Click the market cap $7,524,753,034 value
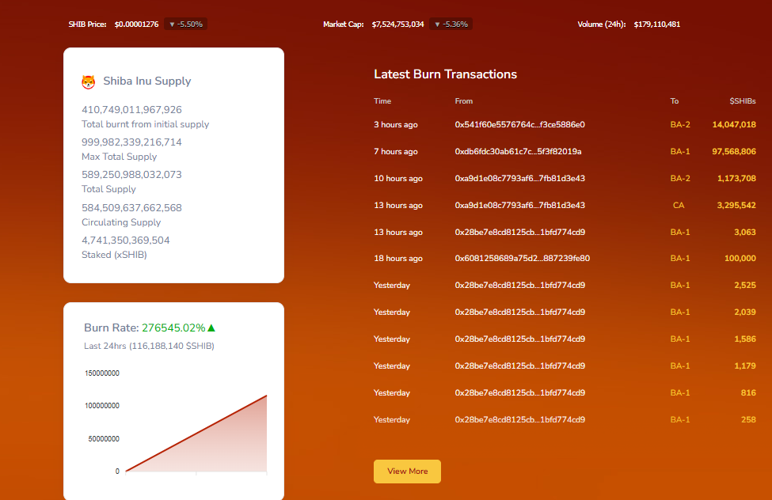Viewport: 772px width, 500px height. [397, 24]
